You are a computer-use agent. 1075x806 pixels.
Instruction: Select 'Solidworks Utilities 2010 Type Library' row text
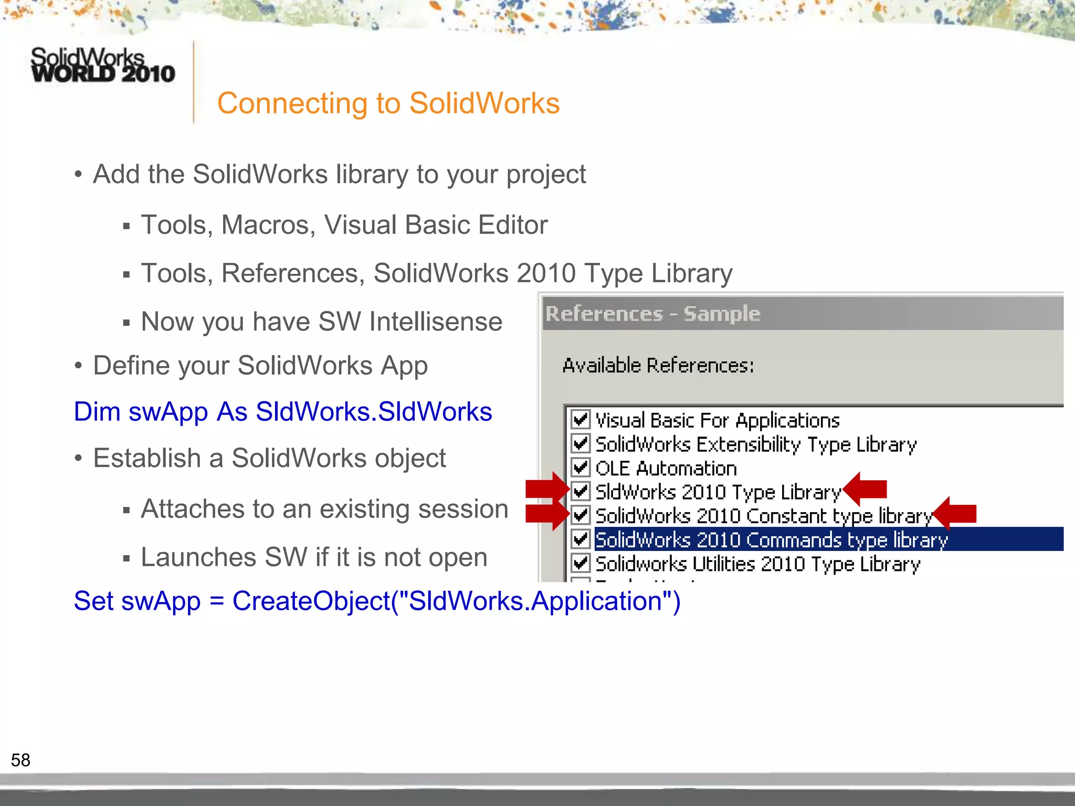[x=758, y=564]
